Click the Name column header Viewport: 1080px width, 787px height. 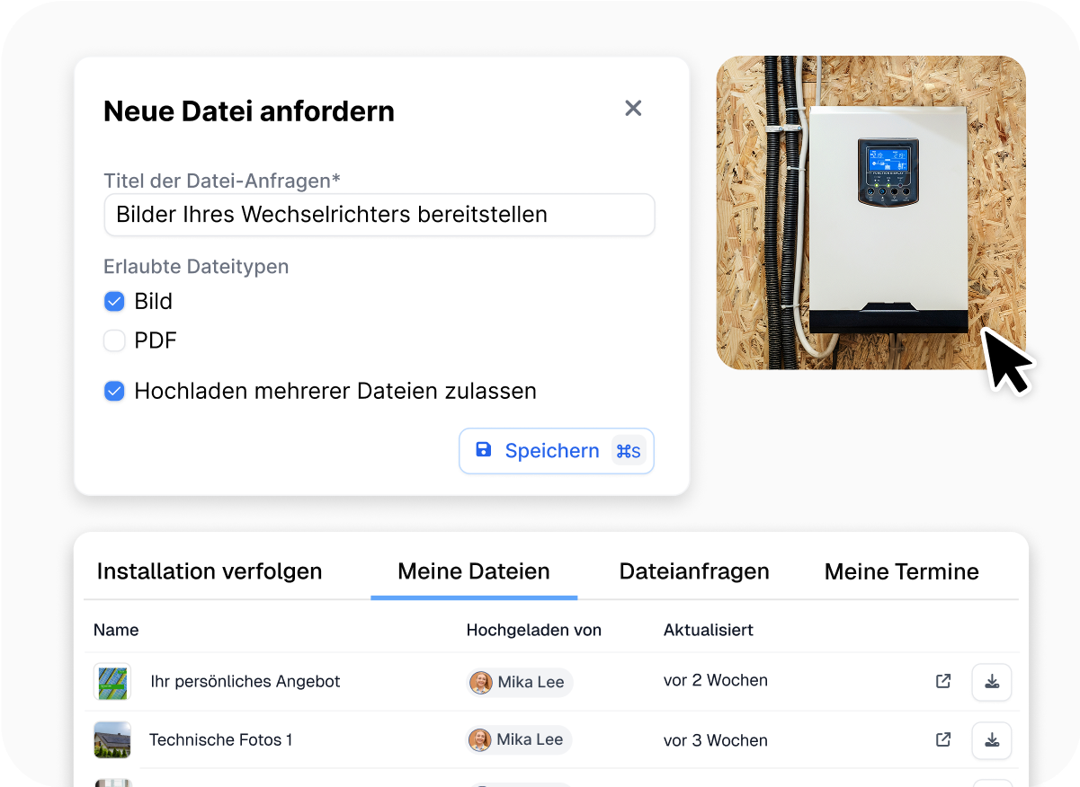click(x=116, y=630)
